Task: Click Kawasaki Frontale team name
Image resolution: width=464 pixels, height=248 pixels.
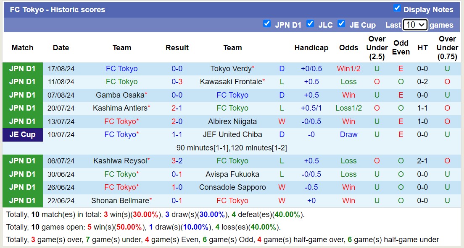Action: [231, 82]
